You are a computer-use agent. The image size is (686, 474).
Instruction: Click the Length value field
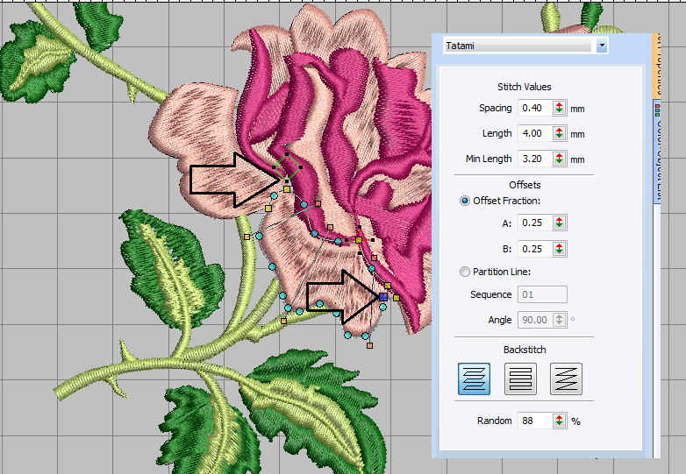(x=535, y=133)
